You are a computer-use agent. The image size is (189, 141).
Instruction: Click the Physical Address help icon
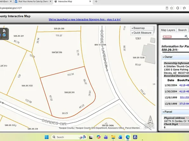click(x=186, y=118)
